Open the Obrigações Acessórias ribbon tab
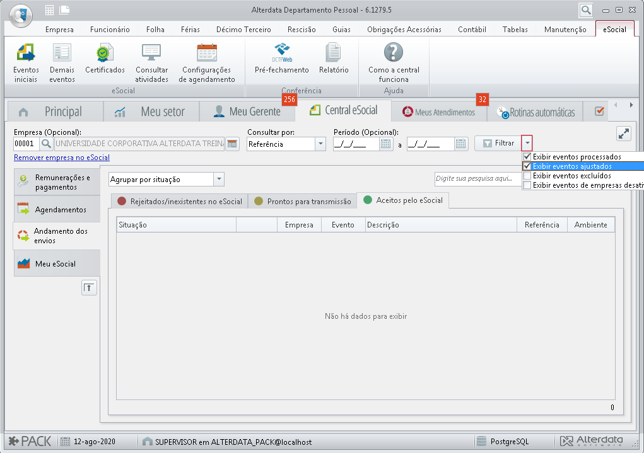The image size is (644, 453). tap(404, 30)
